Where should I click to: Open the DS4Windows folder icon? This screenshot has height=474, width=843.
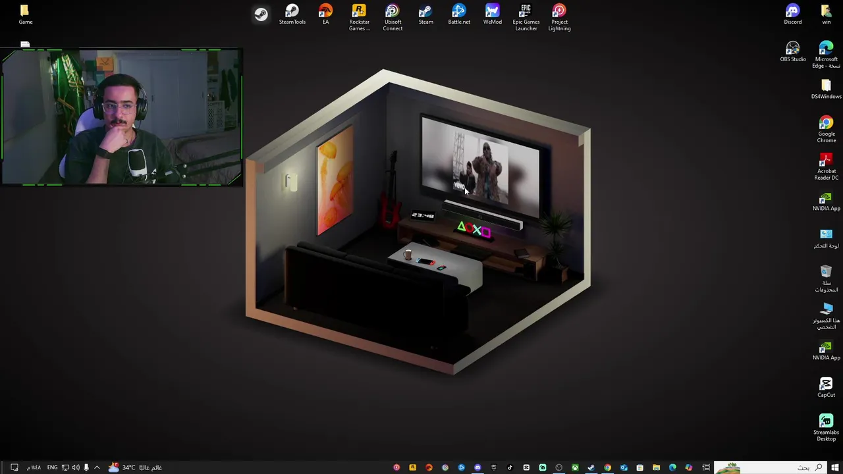point(826,90)
